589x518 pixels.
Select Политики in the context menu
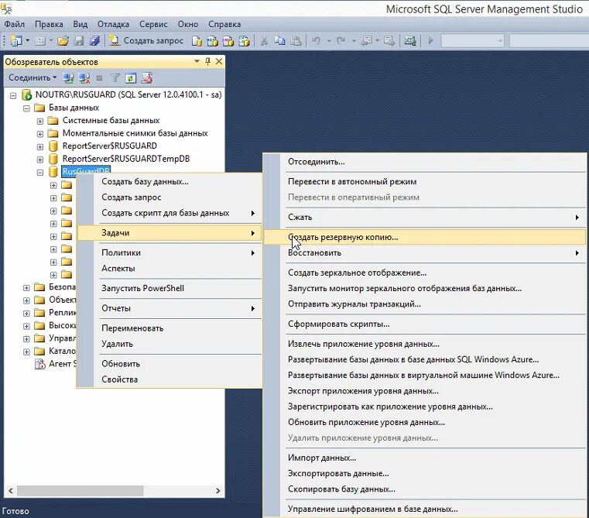pos(169,252)
